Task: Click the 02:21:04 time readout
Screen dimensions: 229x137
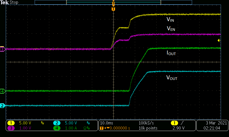Action: point(212,128)
